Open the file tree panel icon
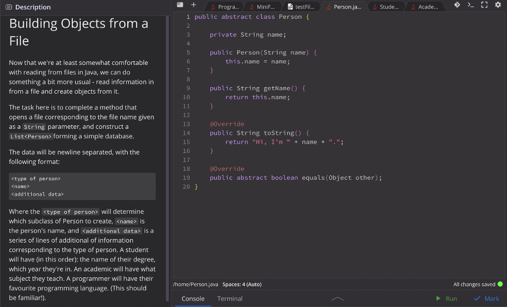The height and width of the screenshot is (307, 507). [180, 4]
